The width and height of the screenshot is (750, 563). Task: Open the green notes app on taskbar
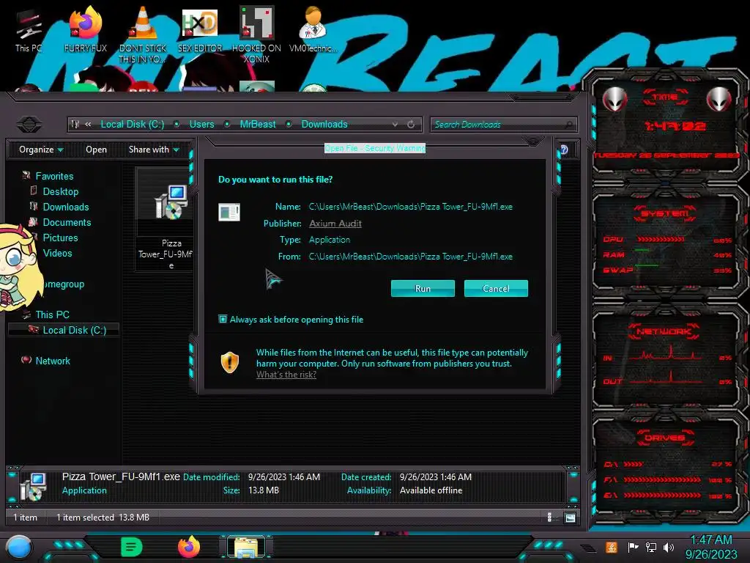click(131, 547)
